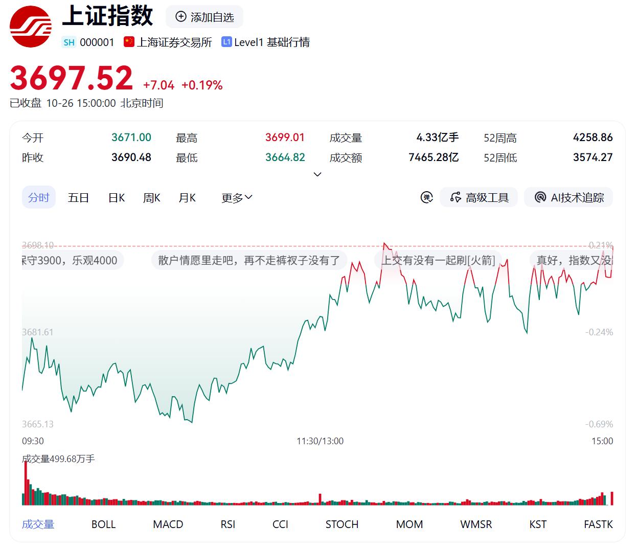This screenshot has width=638, height=549.
Task: Click 今开 value 3671.00
Action: [x=131, y=138]
